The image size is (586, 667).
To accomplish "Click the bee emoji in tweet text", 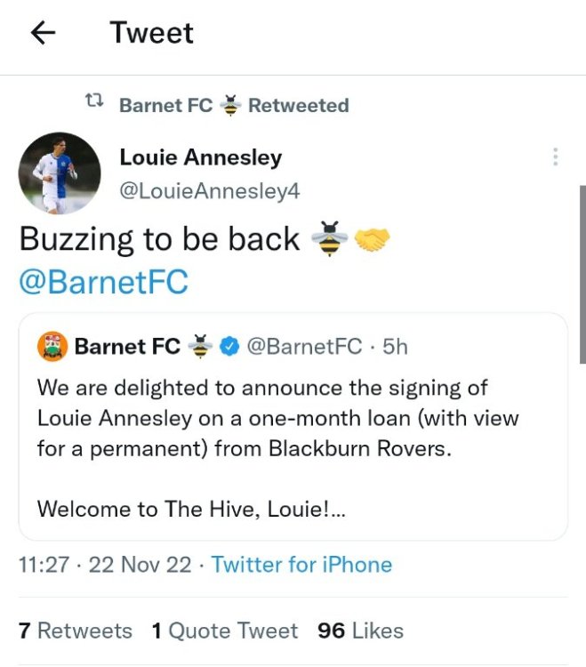I will click(x=329, y=240).
